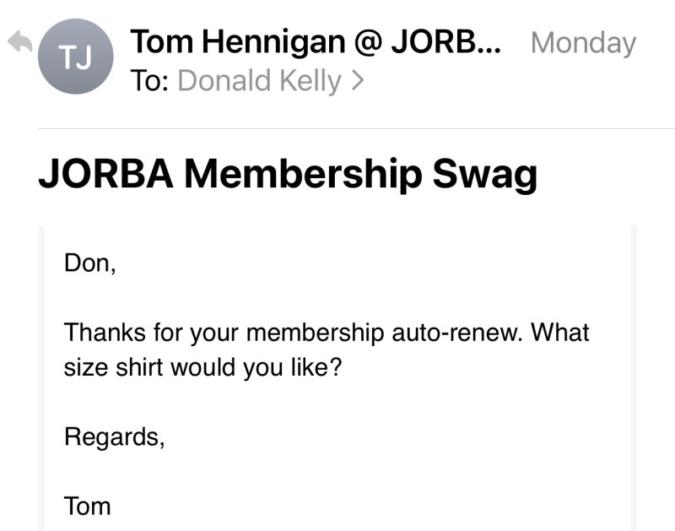Click the word "Swag" in the subject

(484, 173)
